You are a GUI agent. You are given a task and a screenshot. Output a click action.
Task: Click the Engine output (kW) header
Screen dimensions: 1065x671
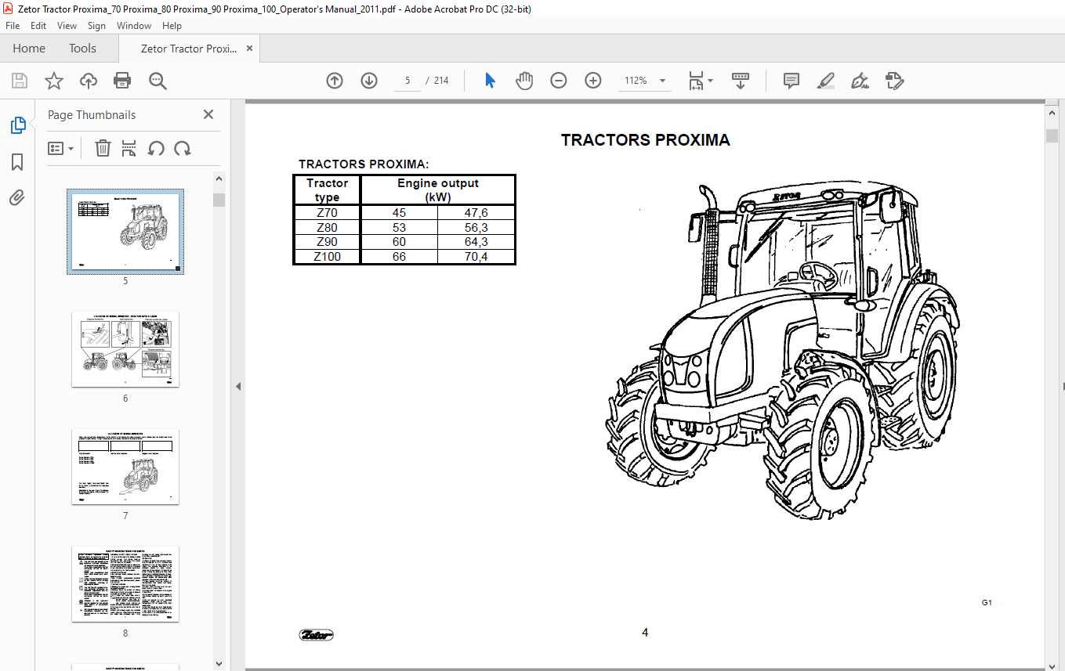click(x=438, y=190)
